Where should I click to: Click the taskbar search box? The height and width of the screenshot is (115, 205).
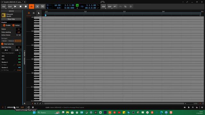click(48, 112)
